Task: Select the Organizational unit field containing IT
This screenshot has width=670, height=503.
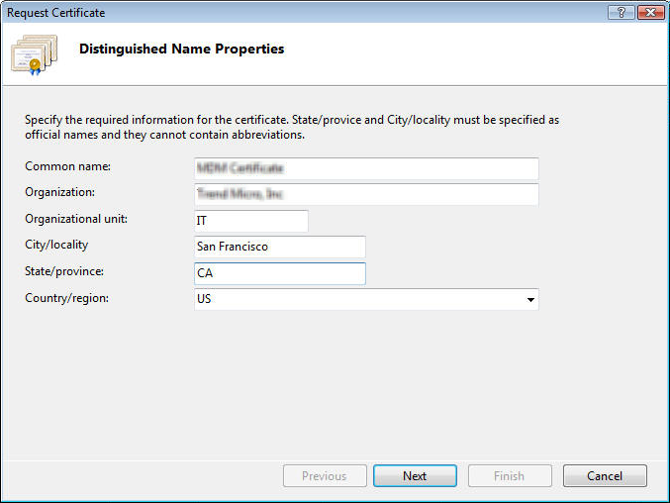Action: pos(251,221)
